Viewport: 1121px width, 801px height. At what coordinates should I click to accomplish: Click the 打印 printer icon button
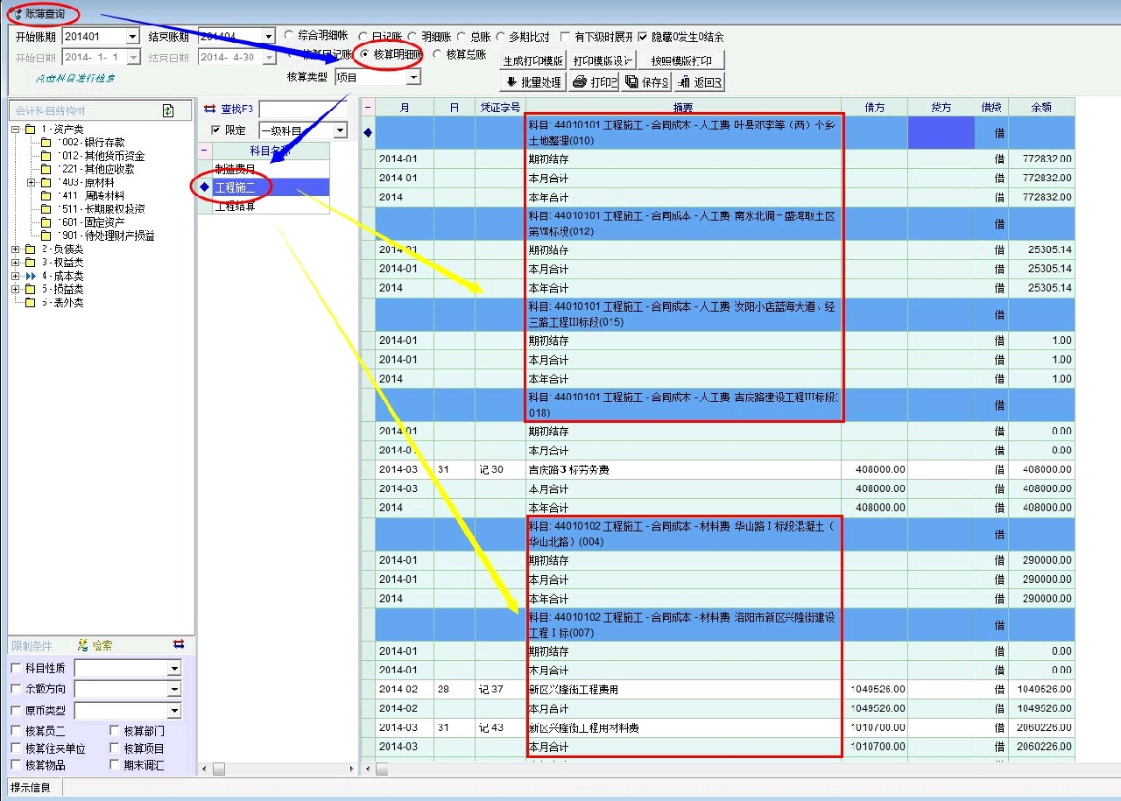[594, 82]
